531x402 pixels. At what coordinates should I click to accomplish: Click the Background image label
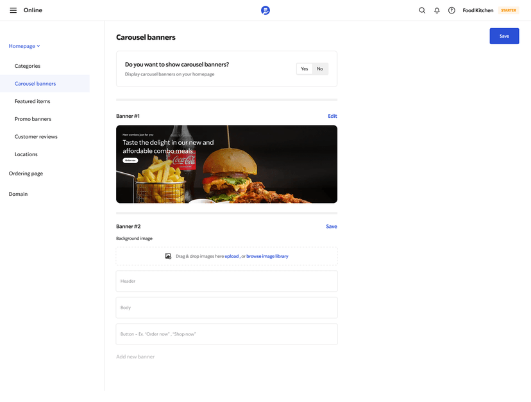point(134,238)
